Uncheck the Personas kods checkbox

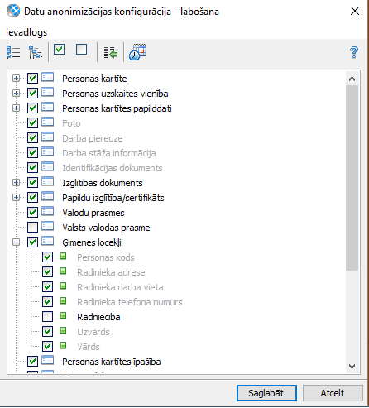pyautogui.click(x=47, y=257)
